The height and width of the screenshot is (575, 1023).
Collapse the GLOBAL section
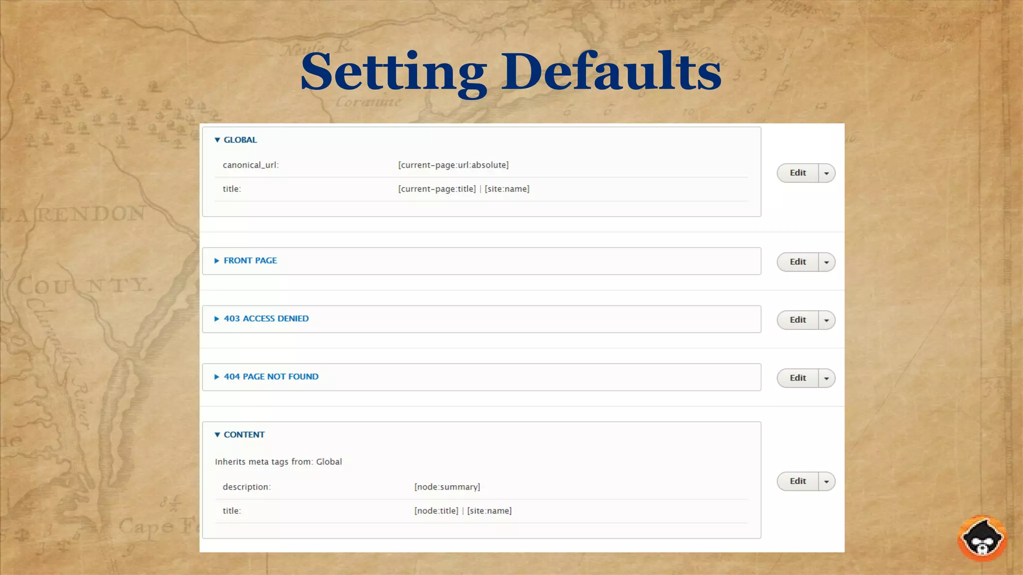click(x=236, y=140)
